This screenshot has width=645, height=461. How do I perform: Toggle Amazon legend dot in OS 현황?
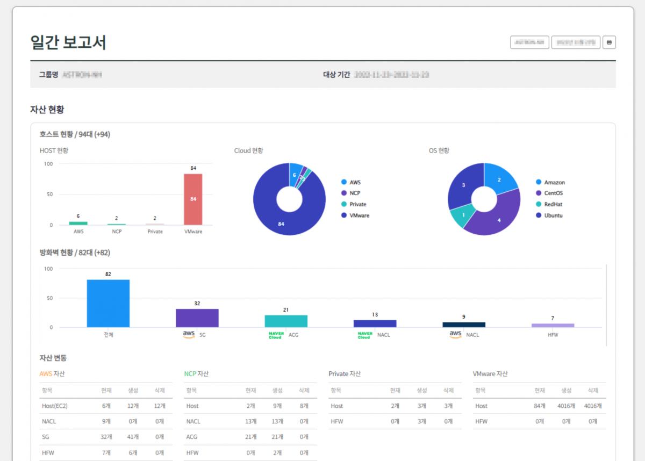pos(538,182)
